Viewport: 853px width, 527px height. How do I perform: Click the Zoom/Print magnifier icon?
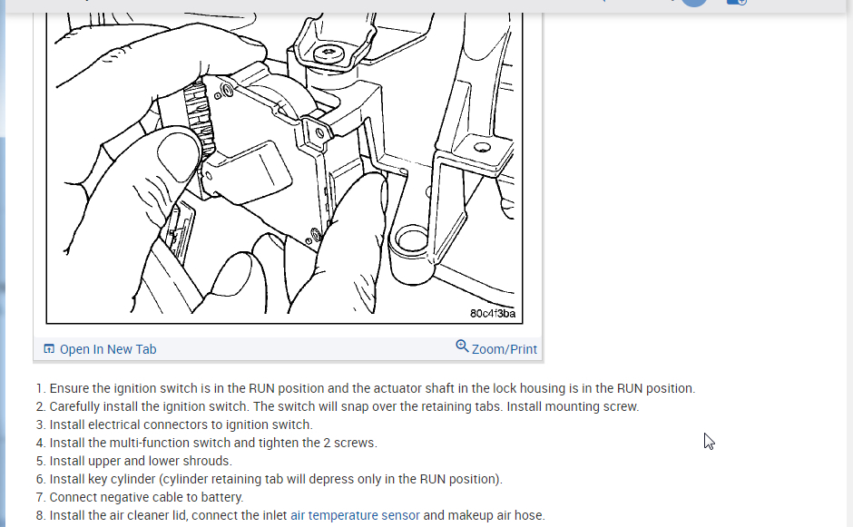point(462,346)
